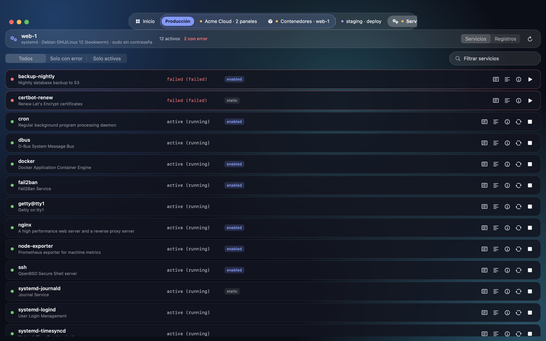Select the dbus service row
This screenshot has width=546, height=341.
coord(273,143)
